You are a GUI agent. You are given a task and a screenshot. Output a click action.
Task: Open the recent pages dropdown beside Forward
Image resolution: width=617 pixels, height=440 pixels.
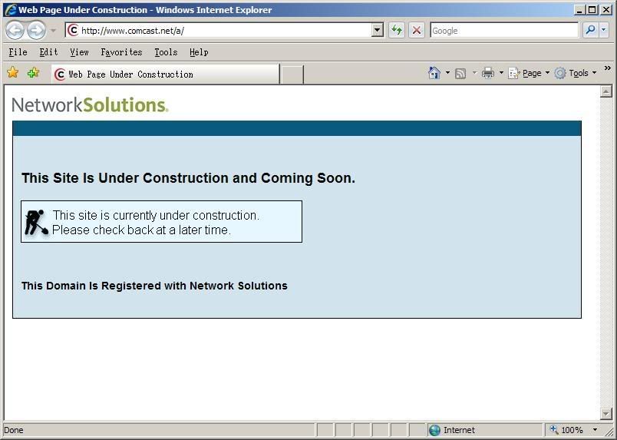(x=53, y=31)
